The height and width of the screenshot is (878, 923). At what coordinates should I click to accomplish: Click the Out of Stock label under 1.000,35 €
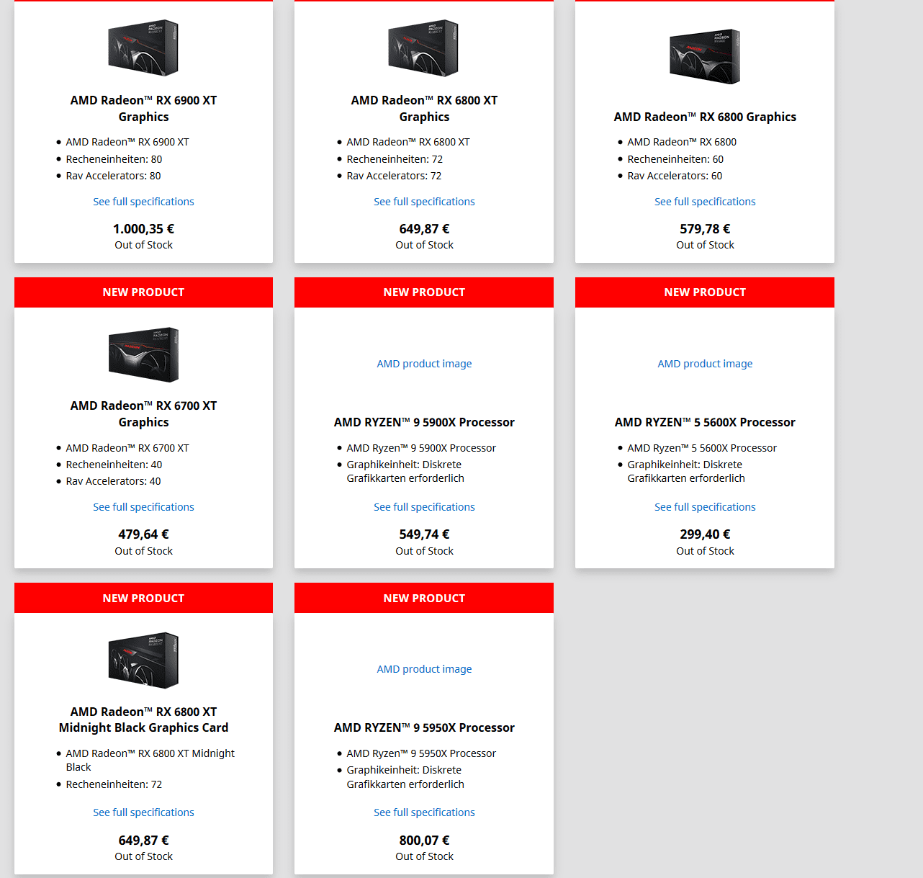pos(143,245)
